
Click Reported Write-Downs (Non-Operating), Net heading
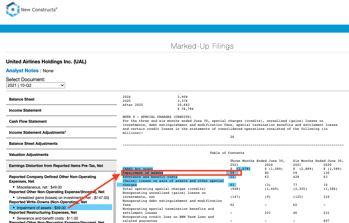click(x=48, y=202)
